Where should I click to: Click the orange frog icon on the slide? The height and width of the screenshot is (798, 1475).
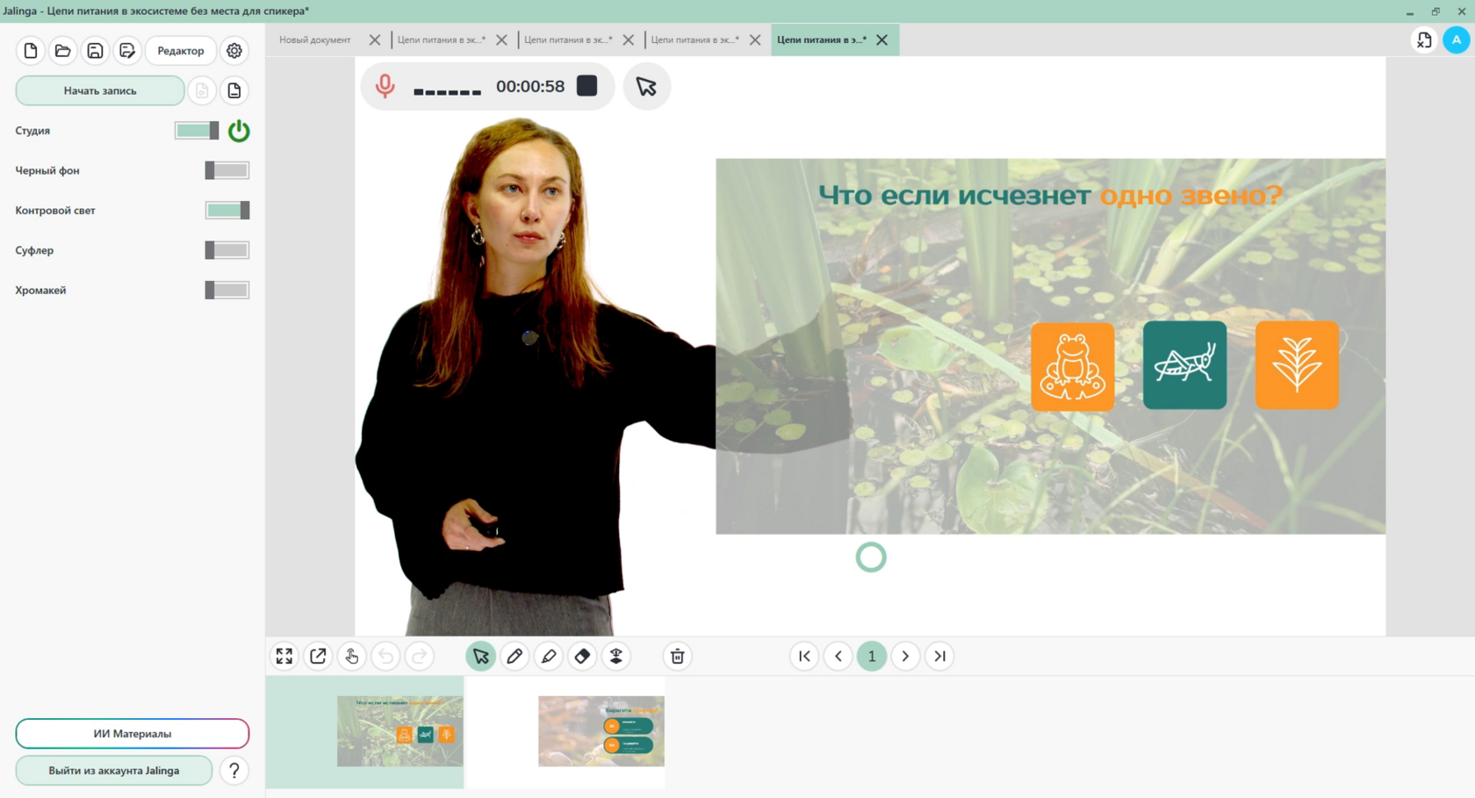1073,366
